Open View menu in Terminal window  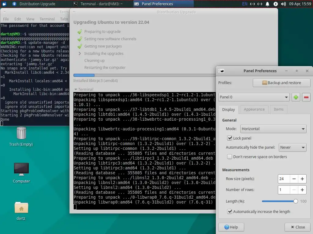click(x=30, y=19)
